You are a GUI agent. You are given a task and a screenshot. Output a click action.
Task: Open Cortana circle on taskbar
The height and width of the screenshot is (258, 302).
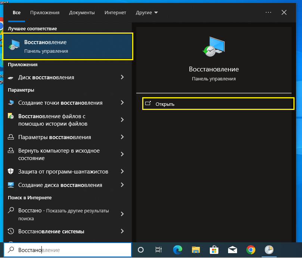pyautogui.click(x=141, y=250)
